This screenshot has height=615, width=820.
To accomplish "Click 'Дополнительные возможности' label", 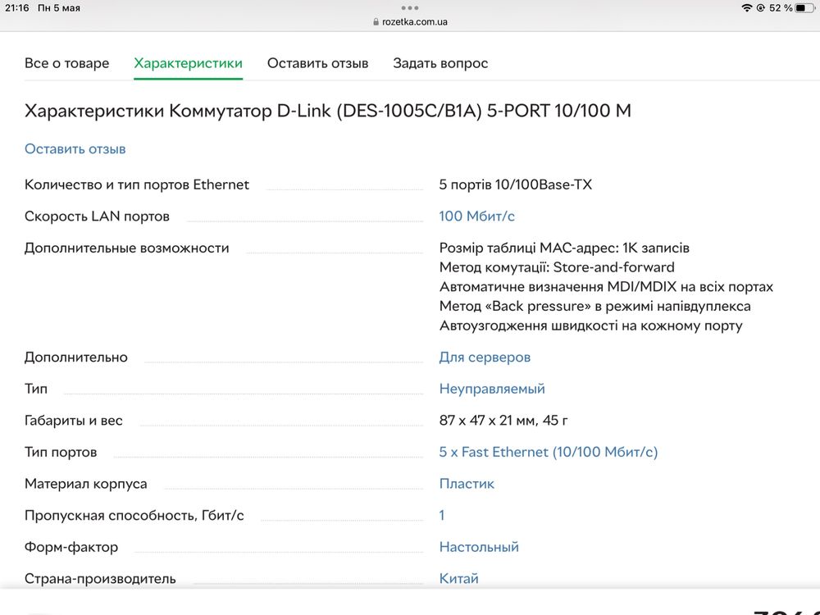I will coord(127,248).
